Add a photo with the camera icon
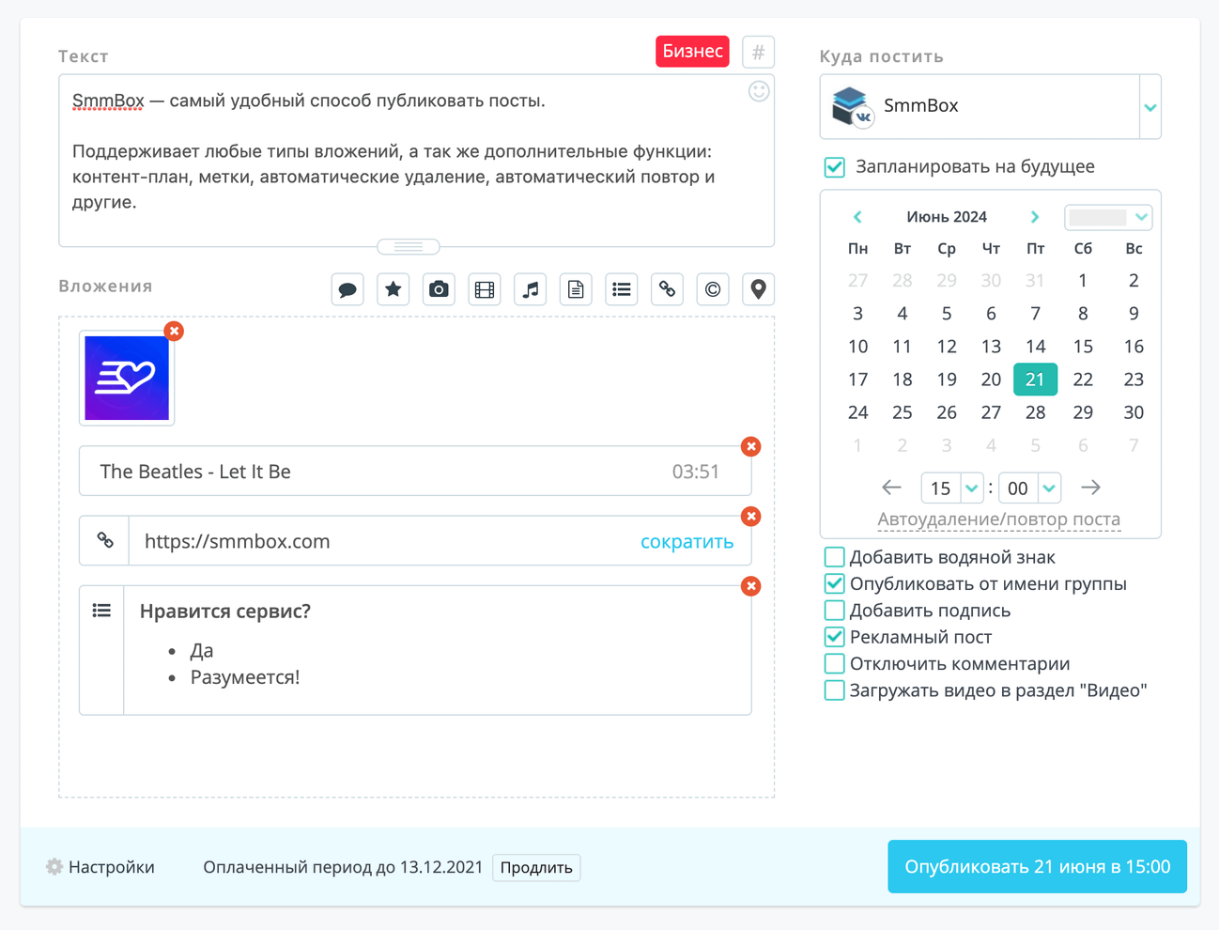 tap(439, 289)
